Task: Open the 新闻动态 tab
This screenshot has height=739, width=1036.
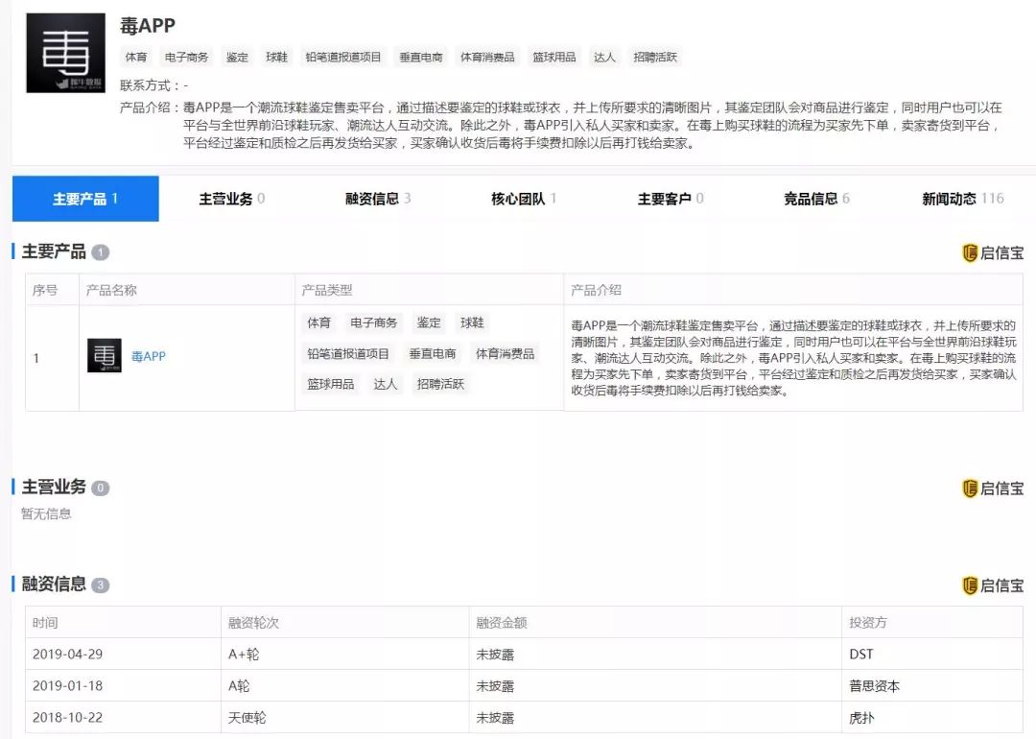Action: click(x=963, y=199)
